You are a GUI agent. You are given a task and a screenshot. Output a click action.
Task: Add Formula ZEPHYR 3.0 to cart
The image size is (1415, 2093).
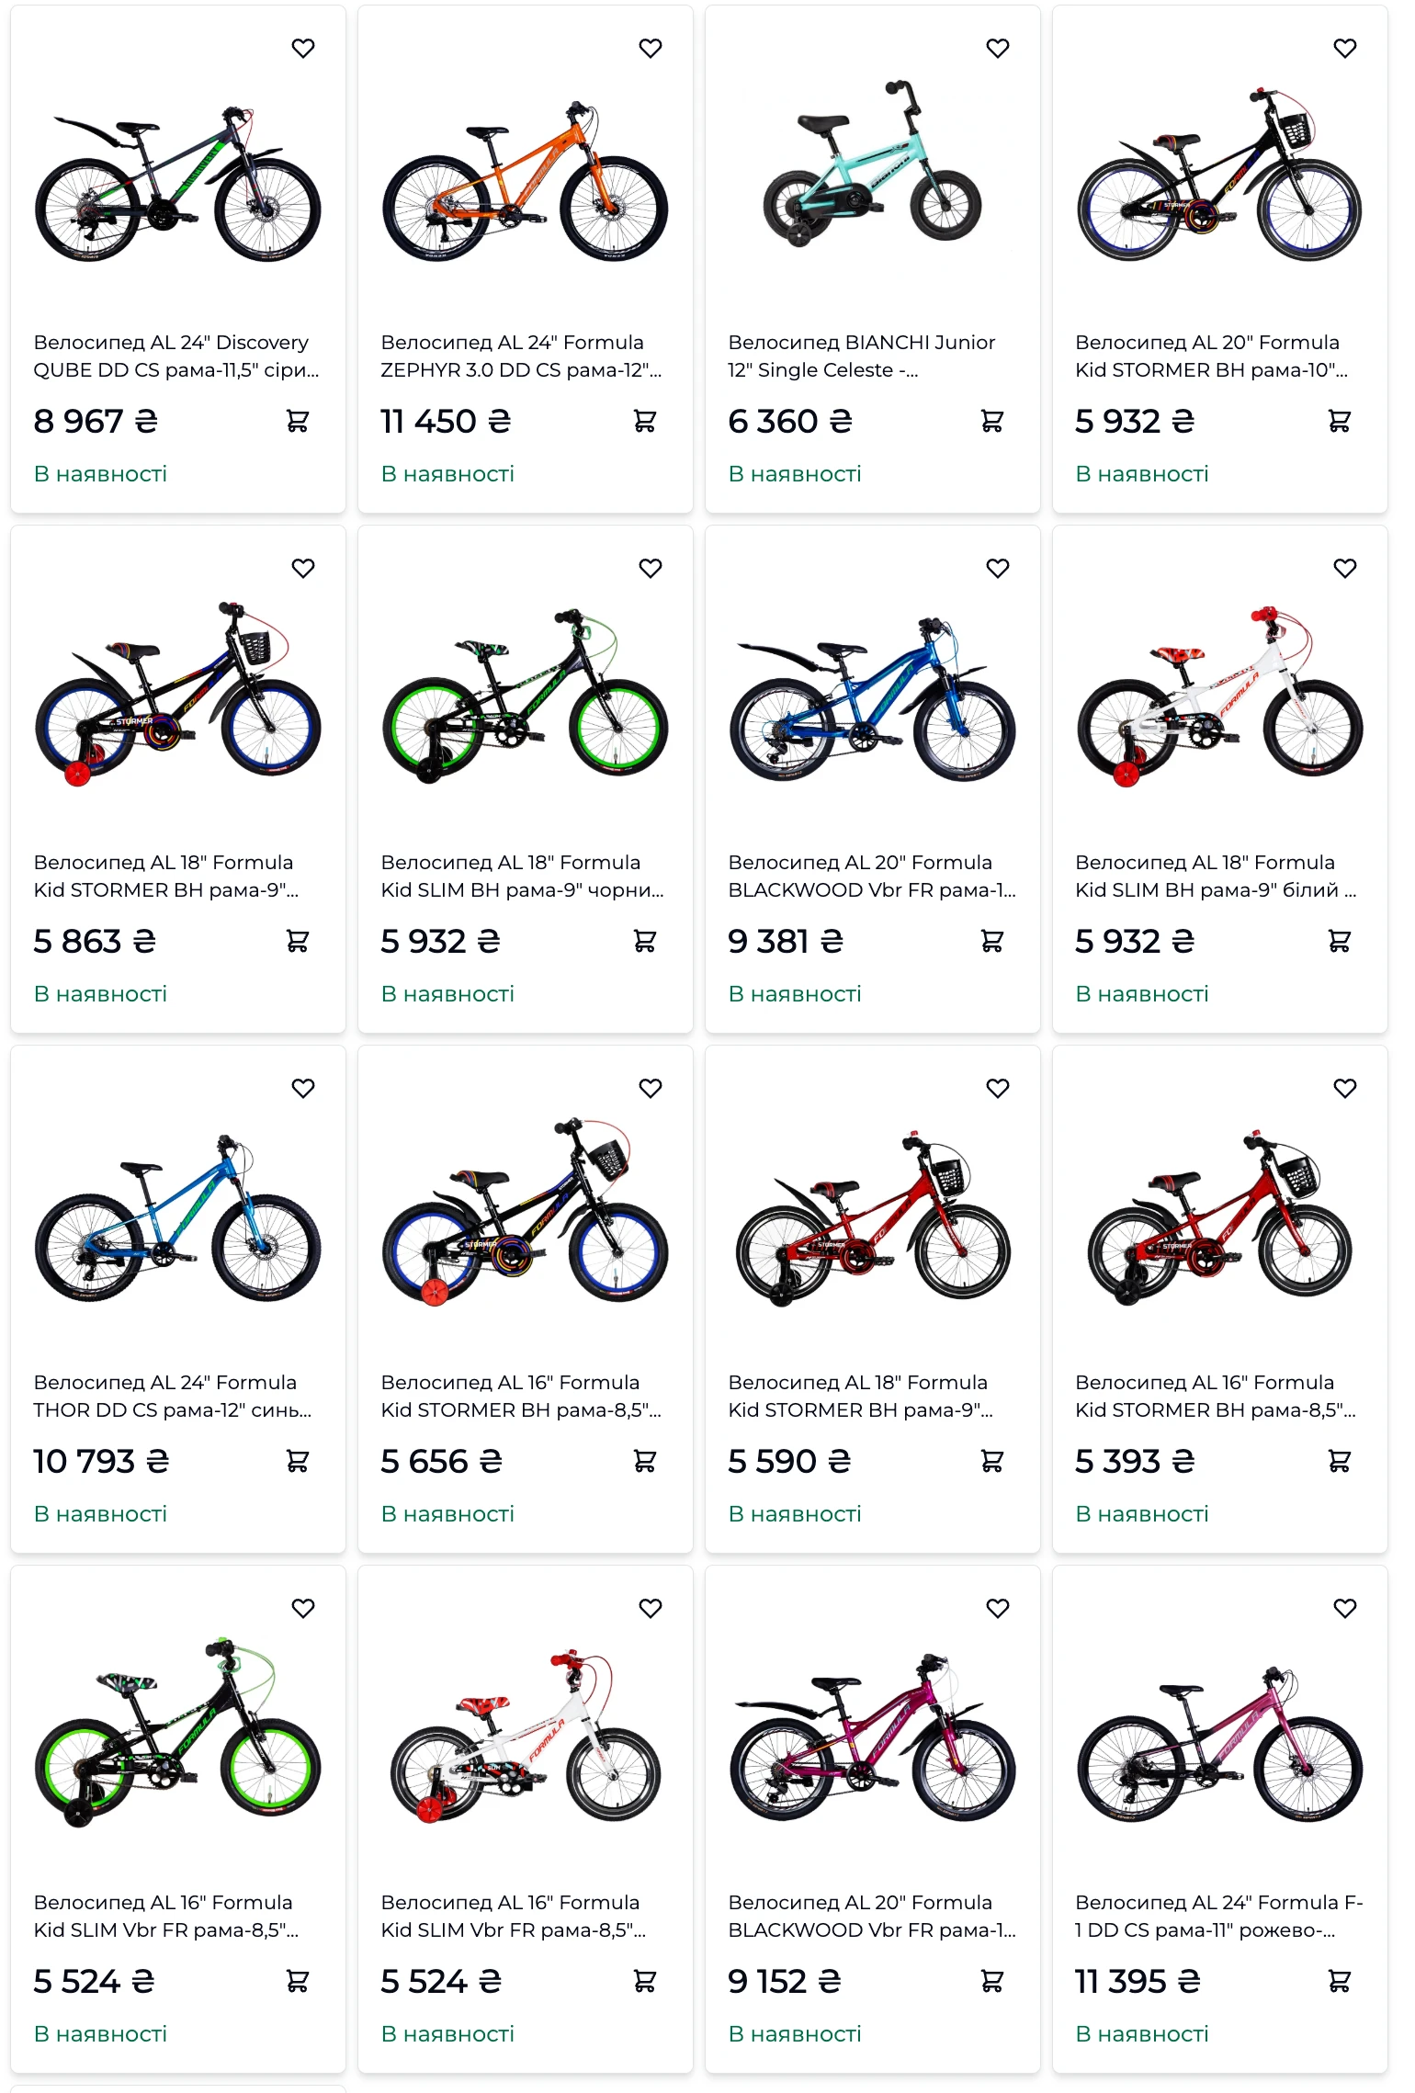pos(645,421)
